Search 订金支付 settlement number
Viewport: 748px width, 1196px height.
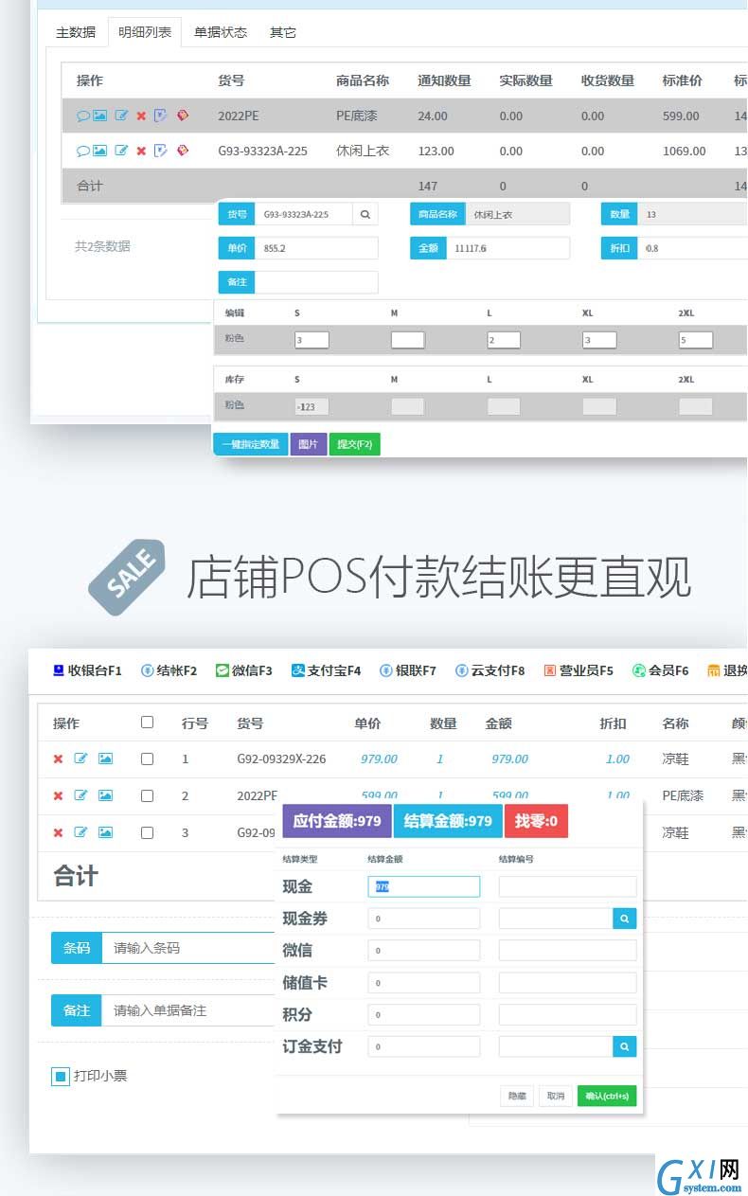(x=625, y=1046)
